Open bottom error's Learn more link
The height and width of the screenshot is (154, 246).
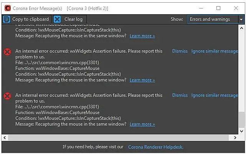142,124
